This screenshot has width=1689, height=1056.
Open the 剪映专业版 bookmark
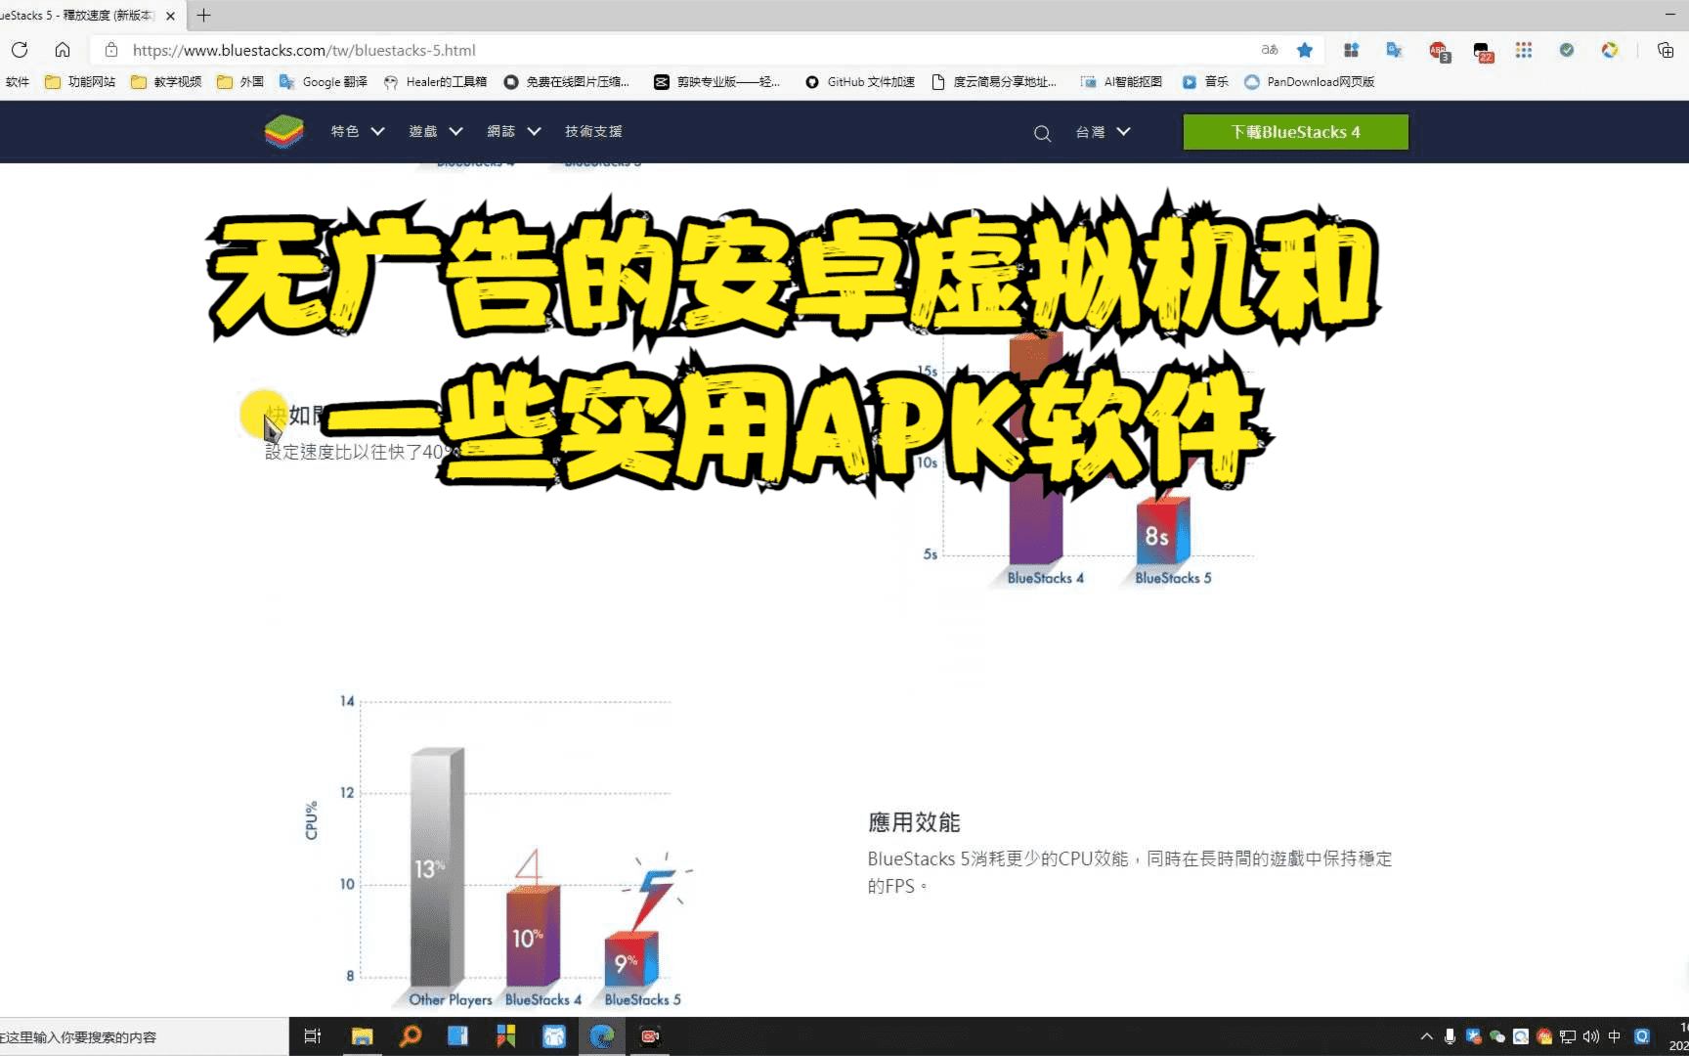(716, 82)
